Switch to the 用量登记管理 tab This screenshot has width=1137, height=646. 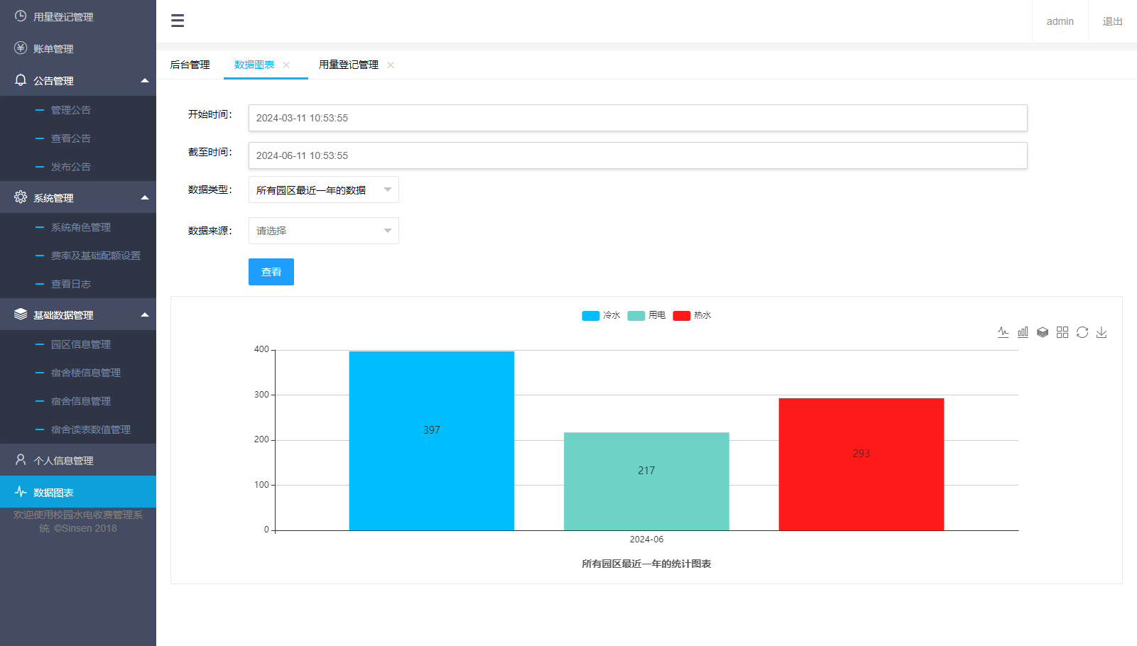(349, 65)
